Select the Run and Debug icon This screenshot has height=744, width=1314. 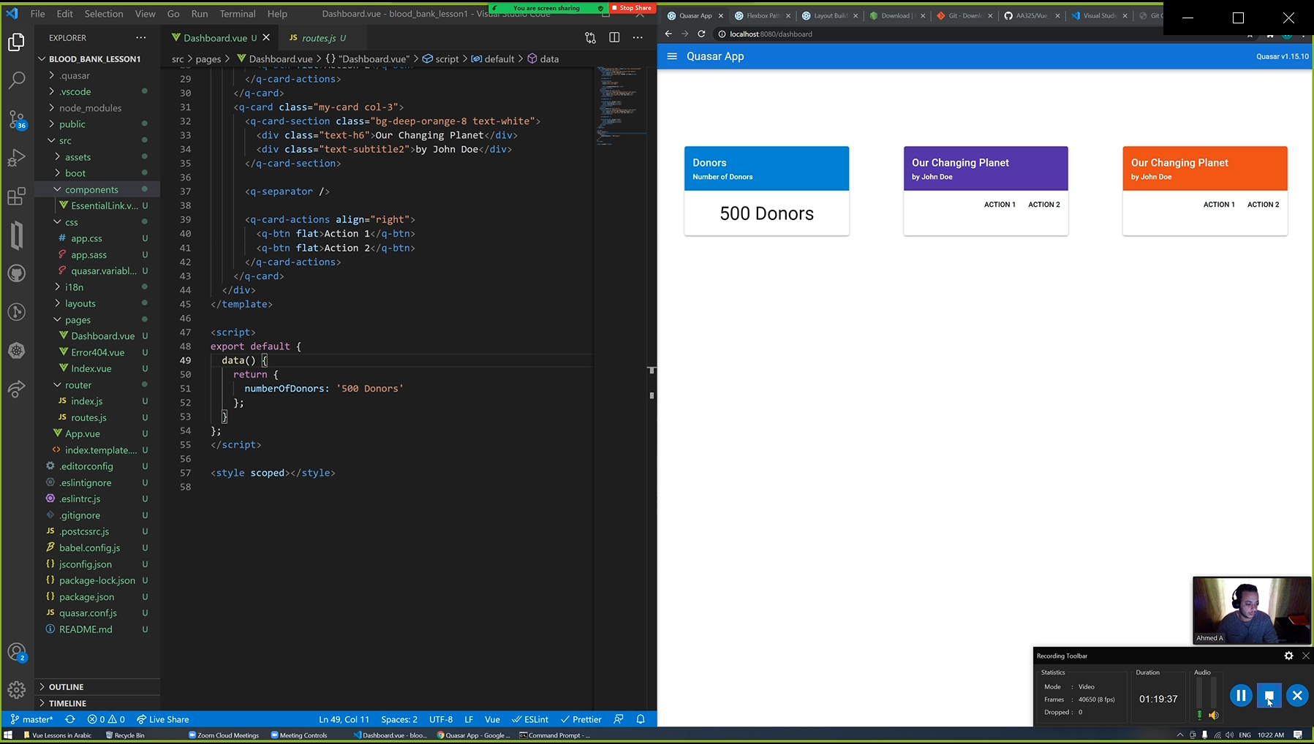16,157
